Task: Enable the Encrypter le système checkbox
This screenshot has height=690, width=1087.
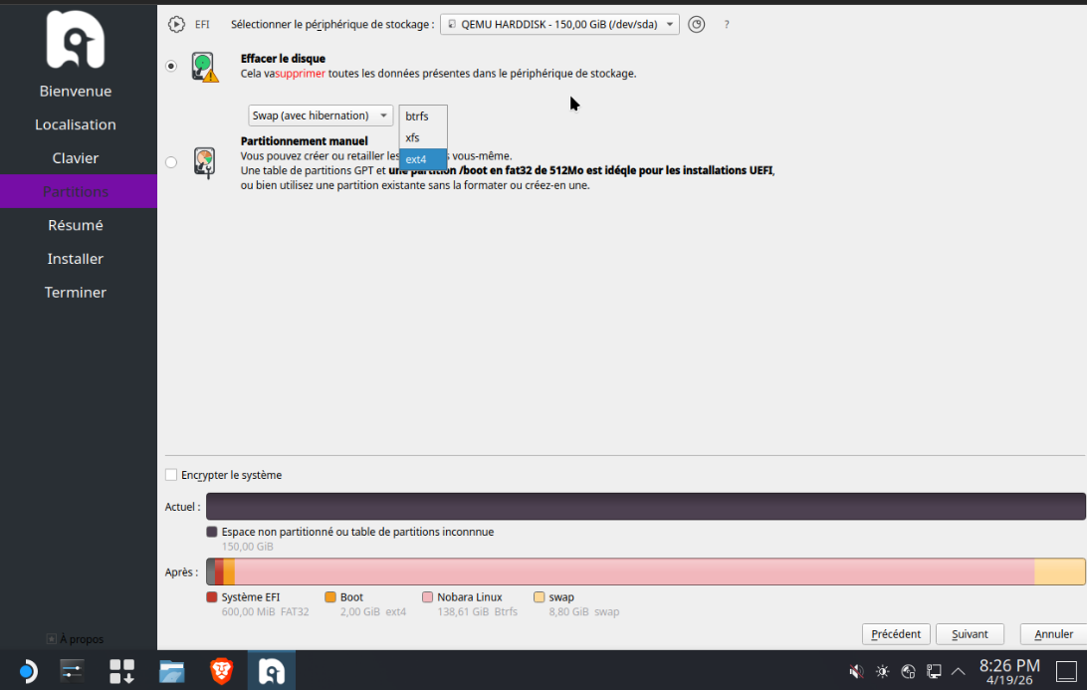Action: tap(171, 475)
